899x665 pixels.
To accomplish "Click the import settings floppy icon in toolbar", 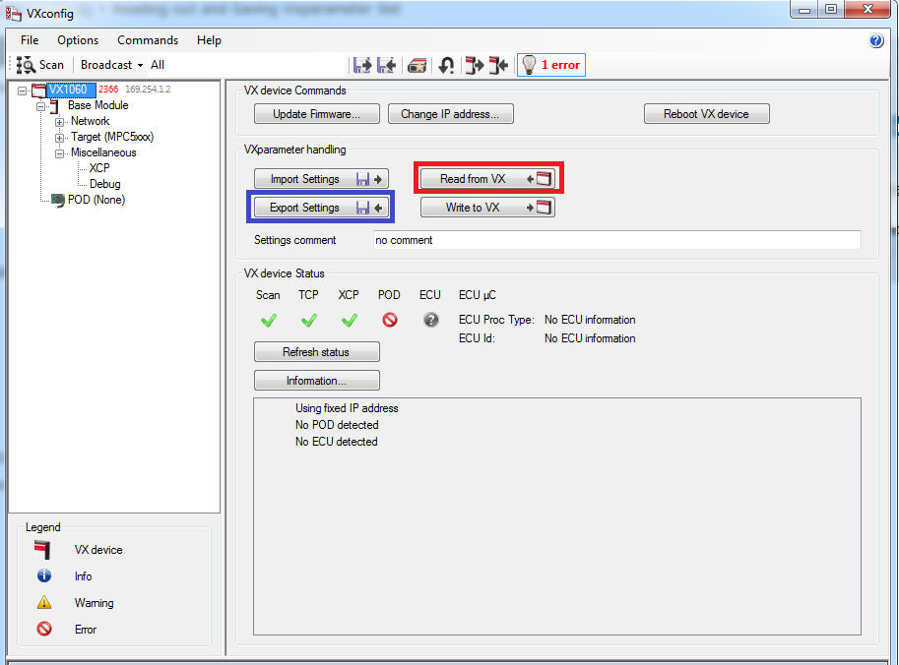I will pyautogui.click(x=361, y=65).
